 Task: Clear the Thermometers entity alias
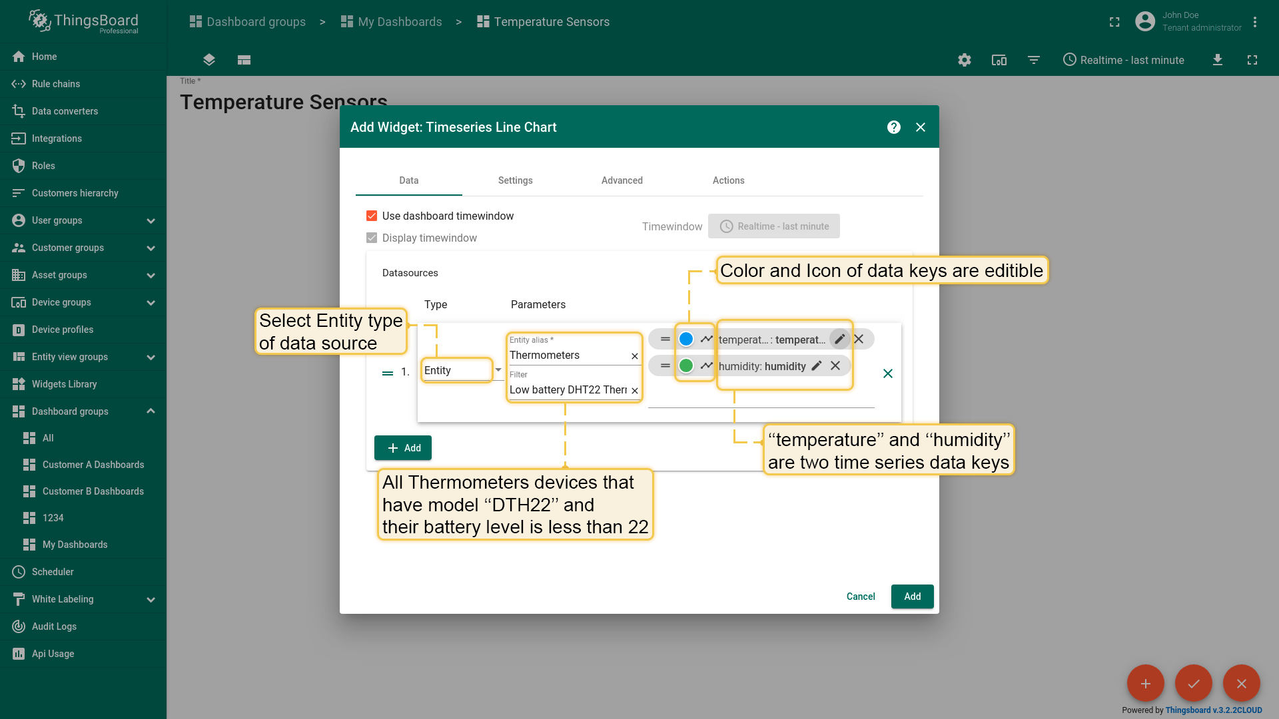(x=635, y=356)
